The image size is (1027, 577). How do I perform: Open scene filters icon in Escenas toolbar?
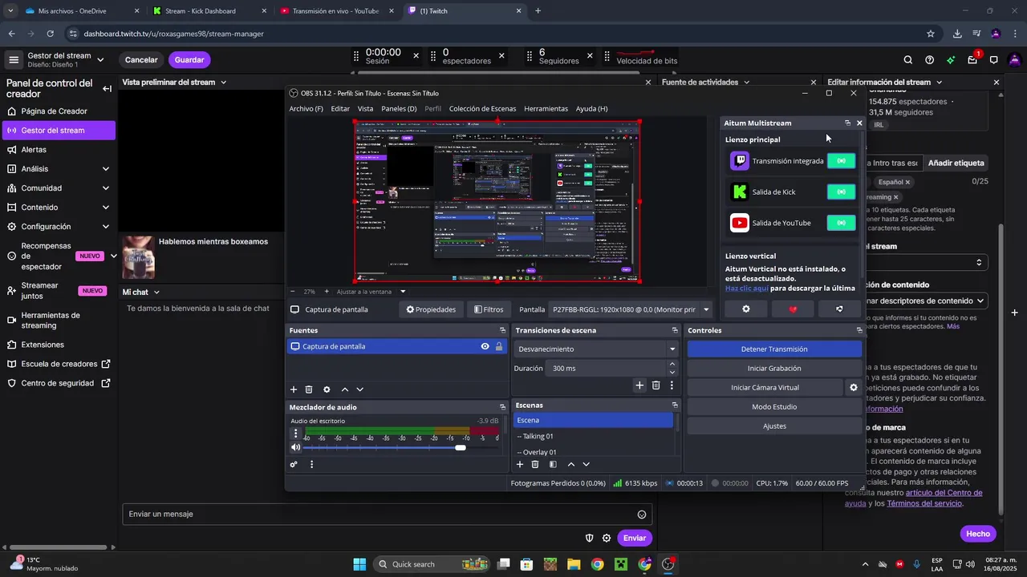[x=553, y=464]
